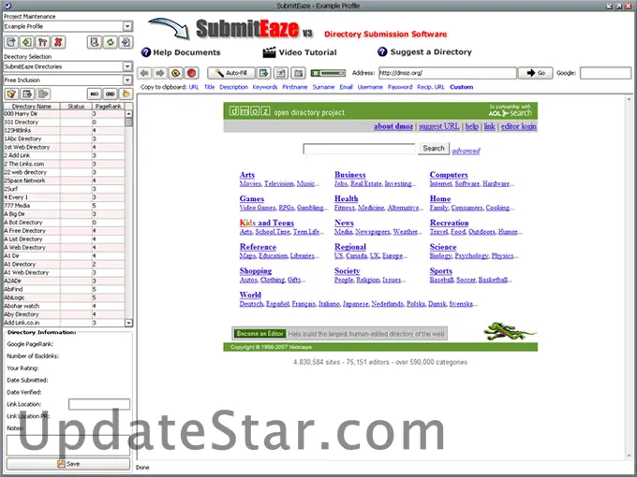Click the grayed-out document arrow icon
Image resolution: width=637 pixels, height=477 pixels.
pos(43,94)
